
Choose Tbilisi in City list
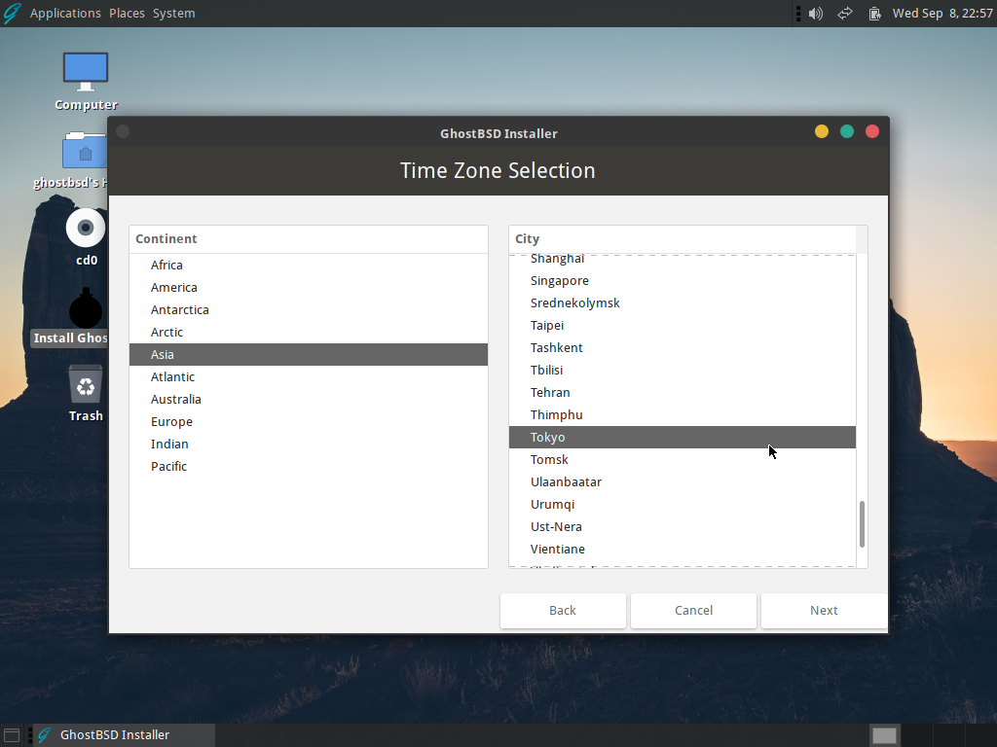point(683,370)
